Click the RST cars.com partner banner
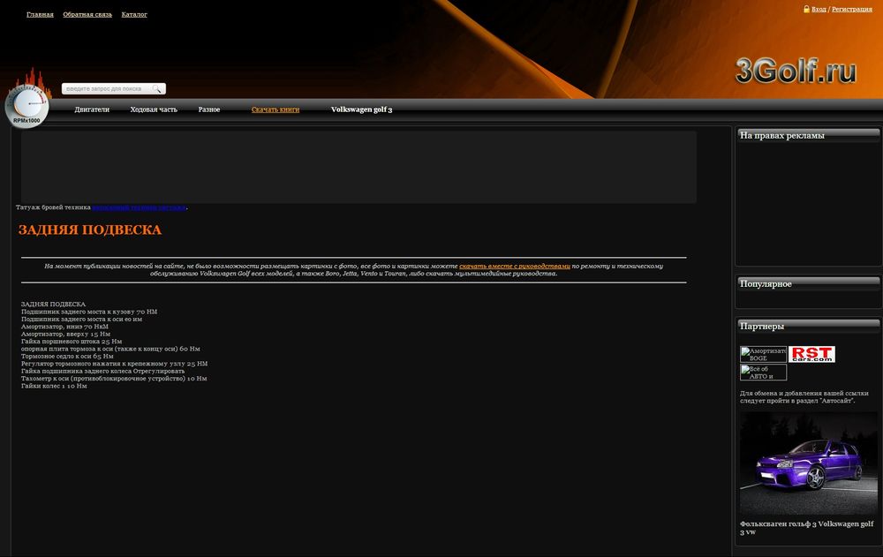This screenshot has width=883, height=557. click(811, 354)
